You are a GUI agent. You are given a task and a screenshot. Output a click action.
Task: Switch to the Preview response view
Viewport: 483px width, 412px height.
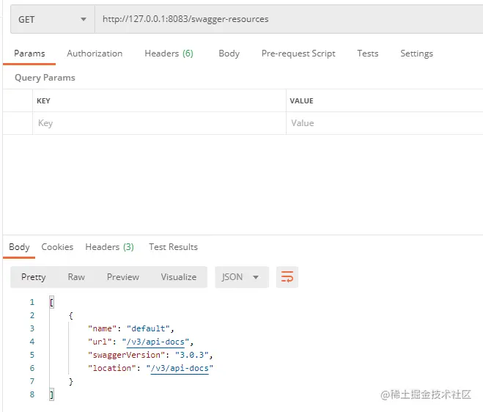(123, 277)
